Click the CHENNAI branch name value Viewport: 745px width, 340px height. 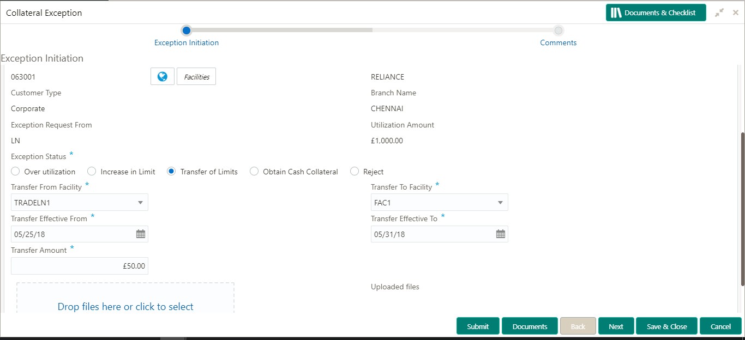(x=387, y=108)
